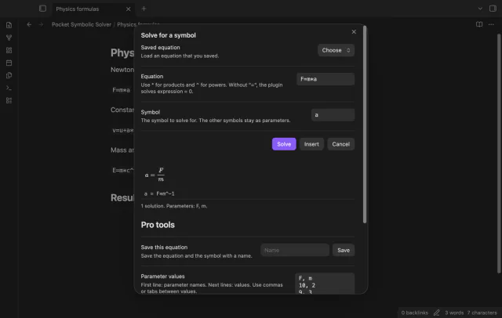Toggle the right sidebar icon
The height and width of the screenshot is (318, 502).
click(493, 9)
